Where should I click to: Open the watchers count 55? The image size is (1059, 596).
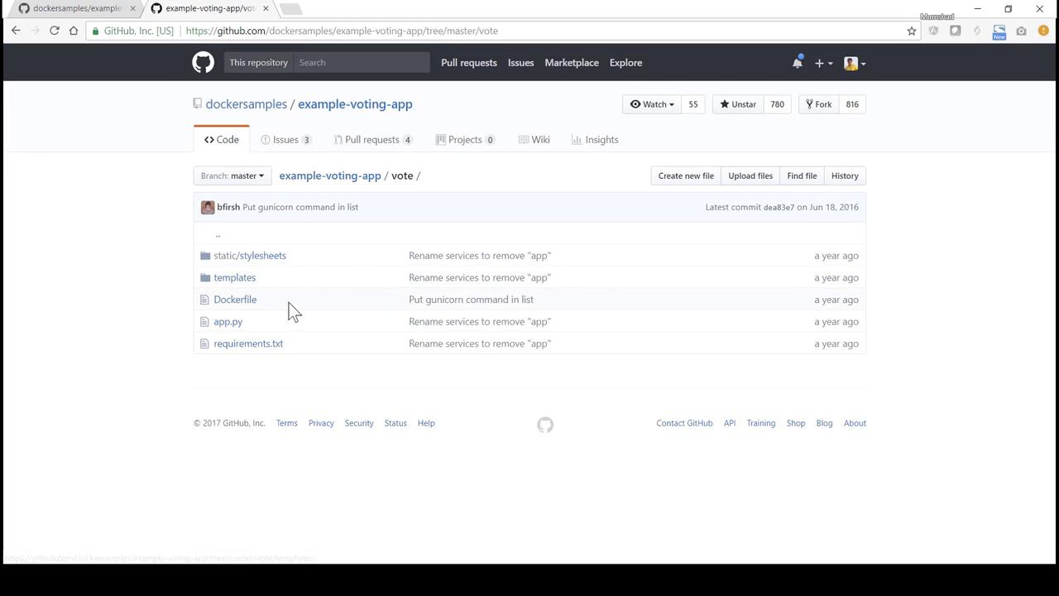[693, 104]
